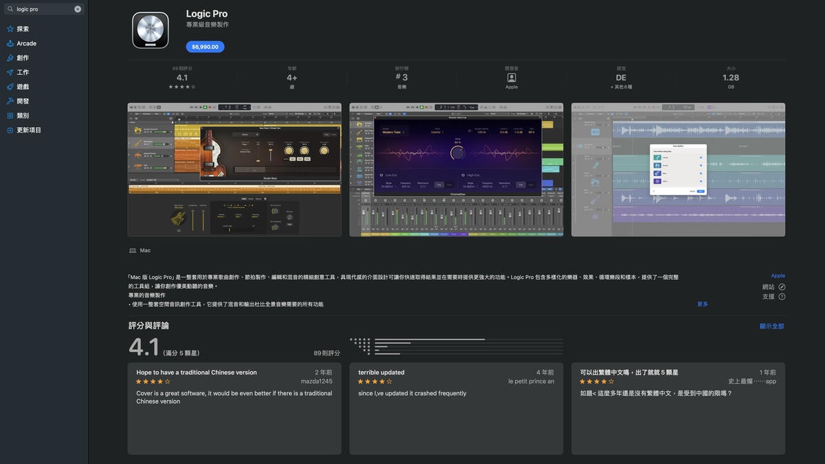
Task: Click the grid icon beside 類別
Action: point(10,115)
